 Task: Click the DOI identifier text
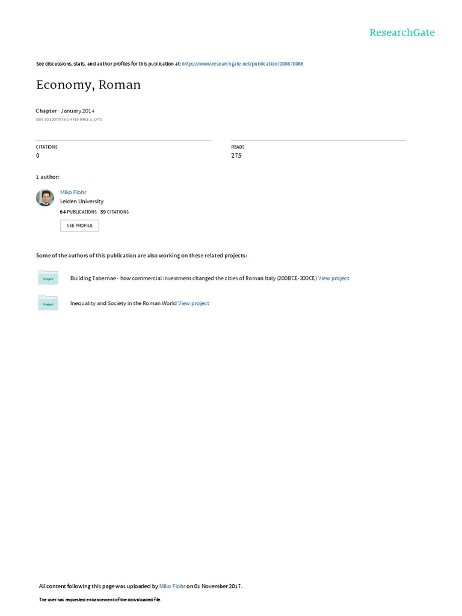69,120
